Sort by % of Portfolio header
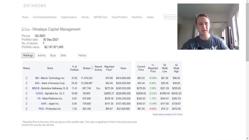 tap(74, 68)
